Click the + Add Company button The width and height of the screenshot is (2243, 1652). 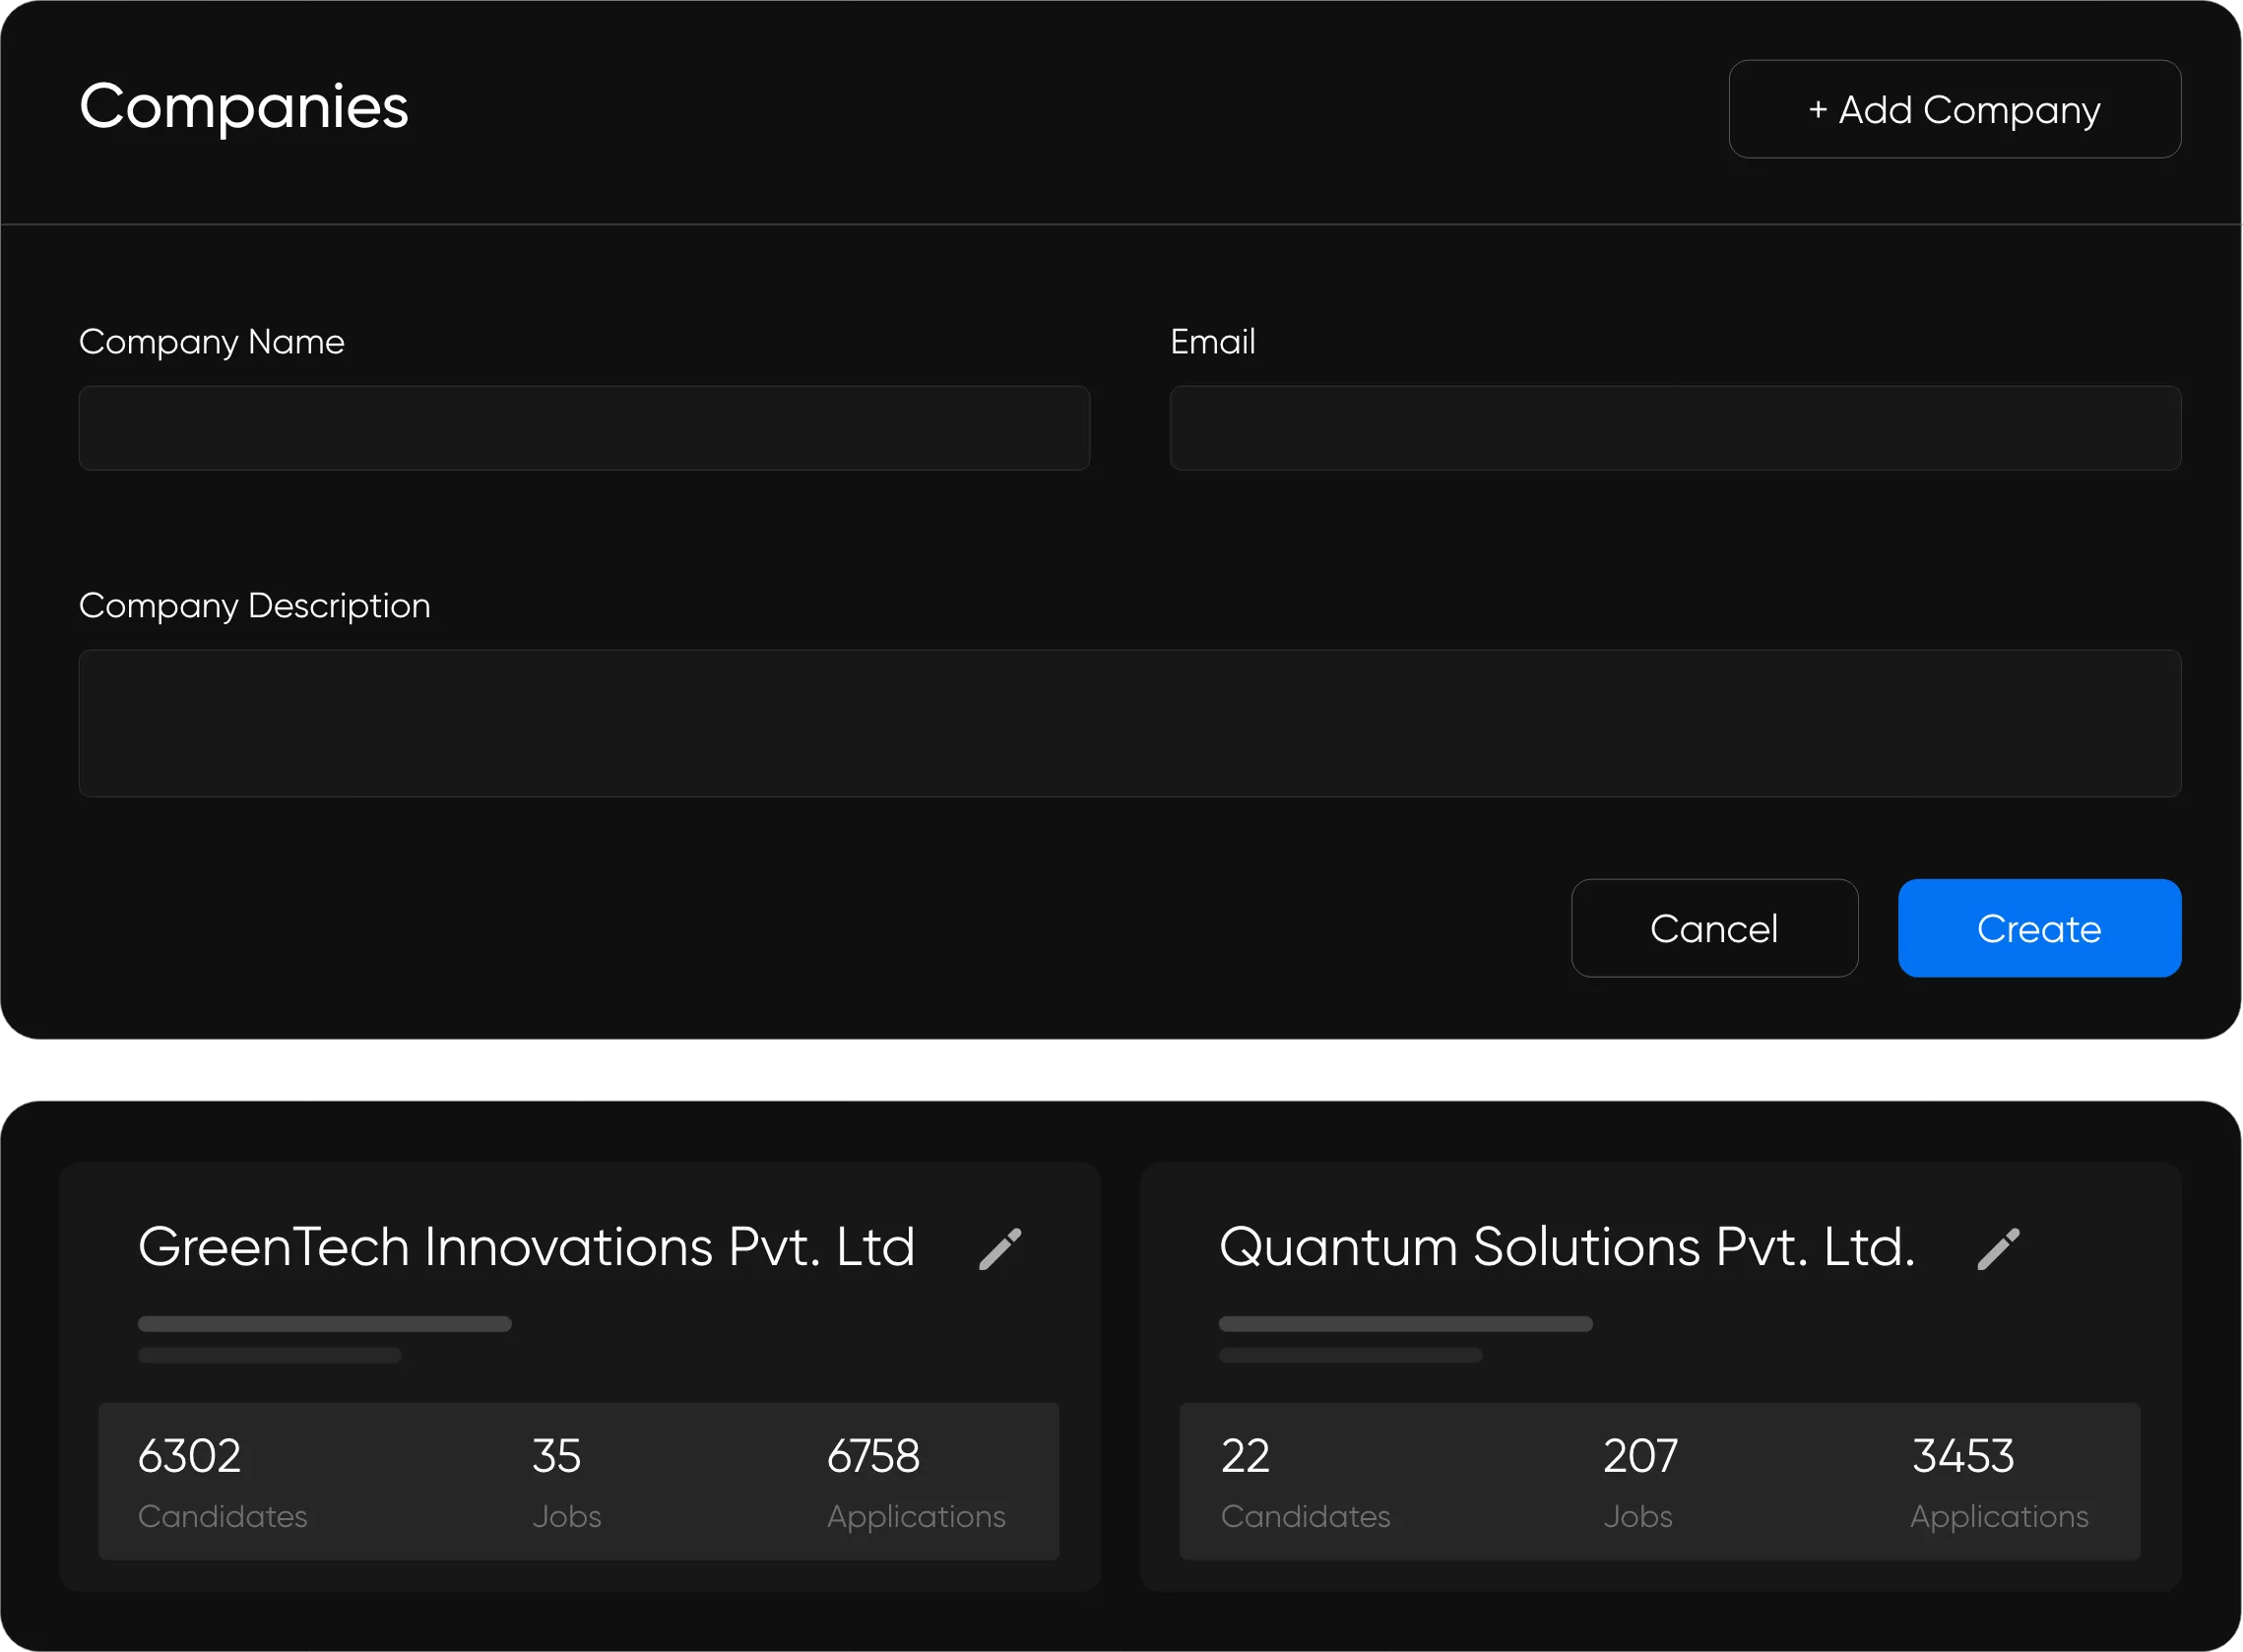tap(1954, 109)
